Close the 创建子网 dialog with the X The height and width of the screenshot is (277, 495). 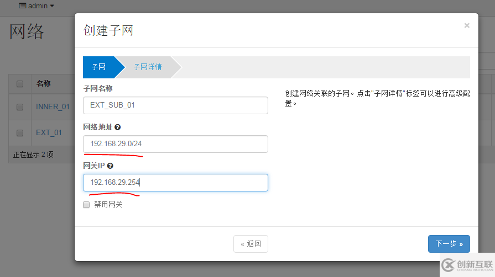[467, 25]
